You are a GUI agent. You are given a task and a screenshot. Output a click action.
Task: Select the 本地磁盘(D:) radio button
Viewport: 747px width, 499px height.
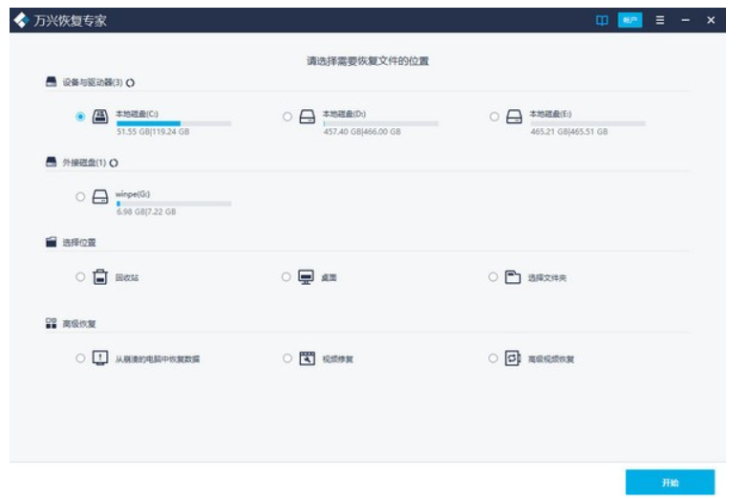coord(288,117)
